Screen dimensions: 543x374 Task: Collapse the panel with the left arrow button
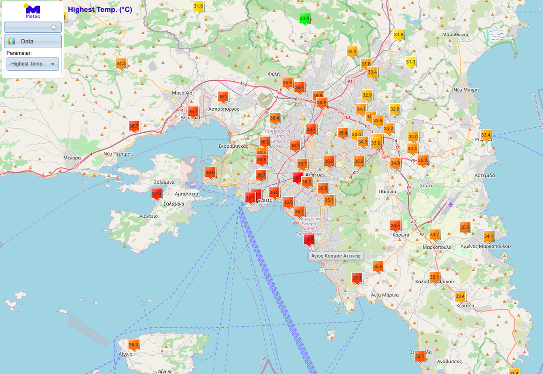pyautogui.click(x=33, y=27)
